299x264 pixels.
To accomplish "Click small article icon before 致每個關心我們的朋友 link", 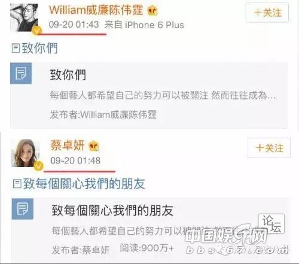I will pyautogui.click(x=17, y=184).
